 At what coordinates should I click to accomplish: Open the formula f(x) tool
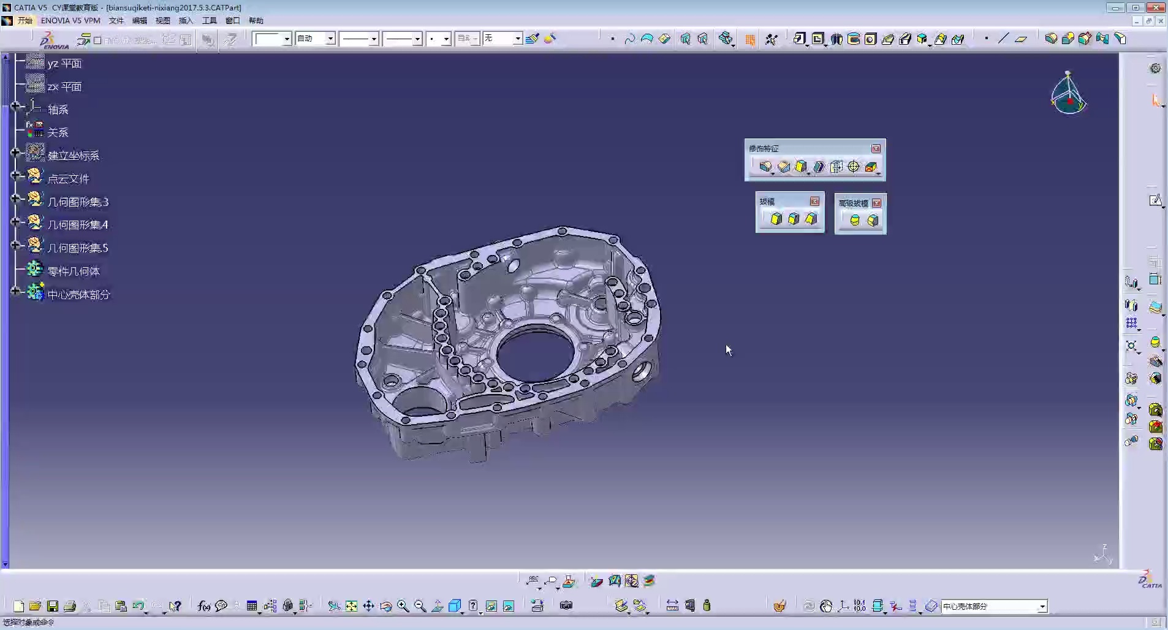pyautogui.click(x=204, y=606)
